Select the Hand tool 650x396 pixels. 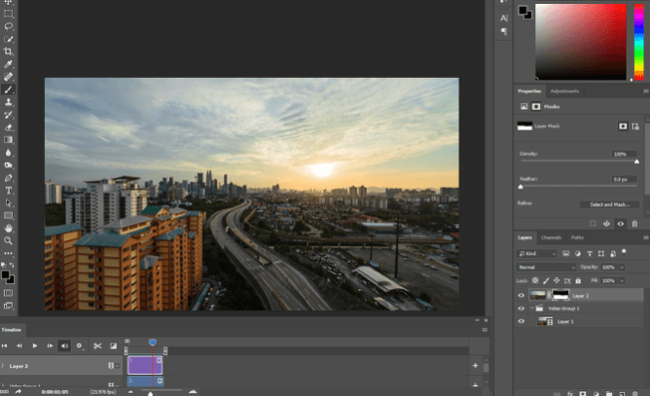pos(8,228)
